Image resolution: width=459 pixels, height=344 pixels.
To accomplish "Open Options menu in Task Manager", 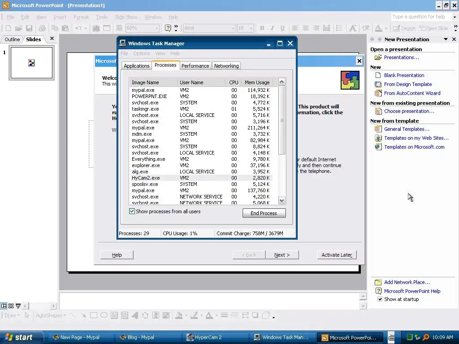I will [141, 53].
